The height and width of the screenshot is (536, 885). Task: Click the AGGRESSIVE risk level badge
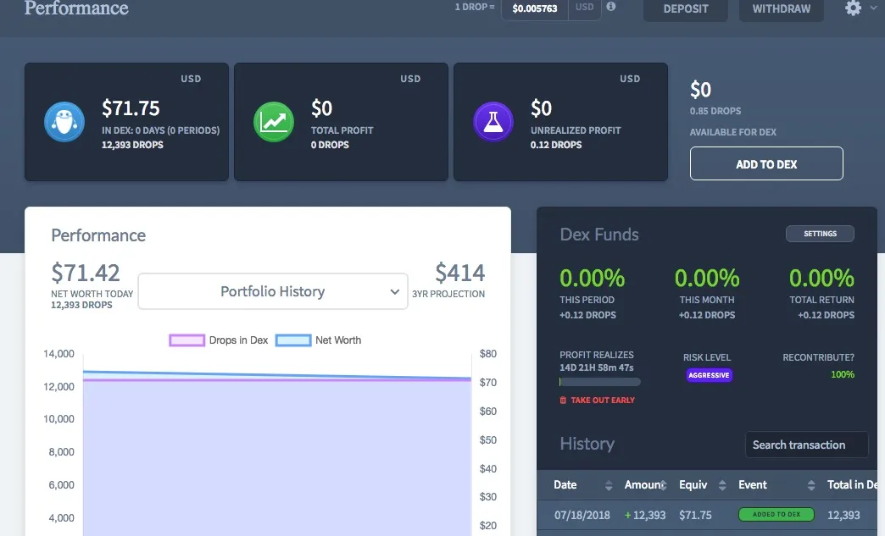(x=709, y=375)
